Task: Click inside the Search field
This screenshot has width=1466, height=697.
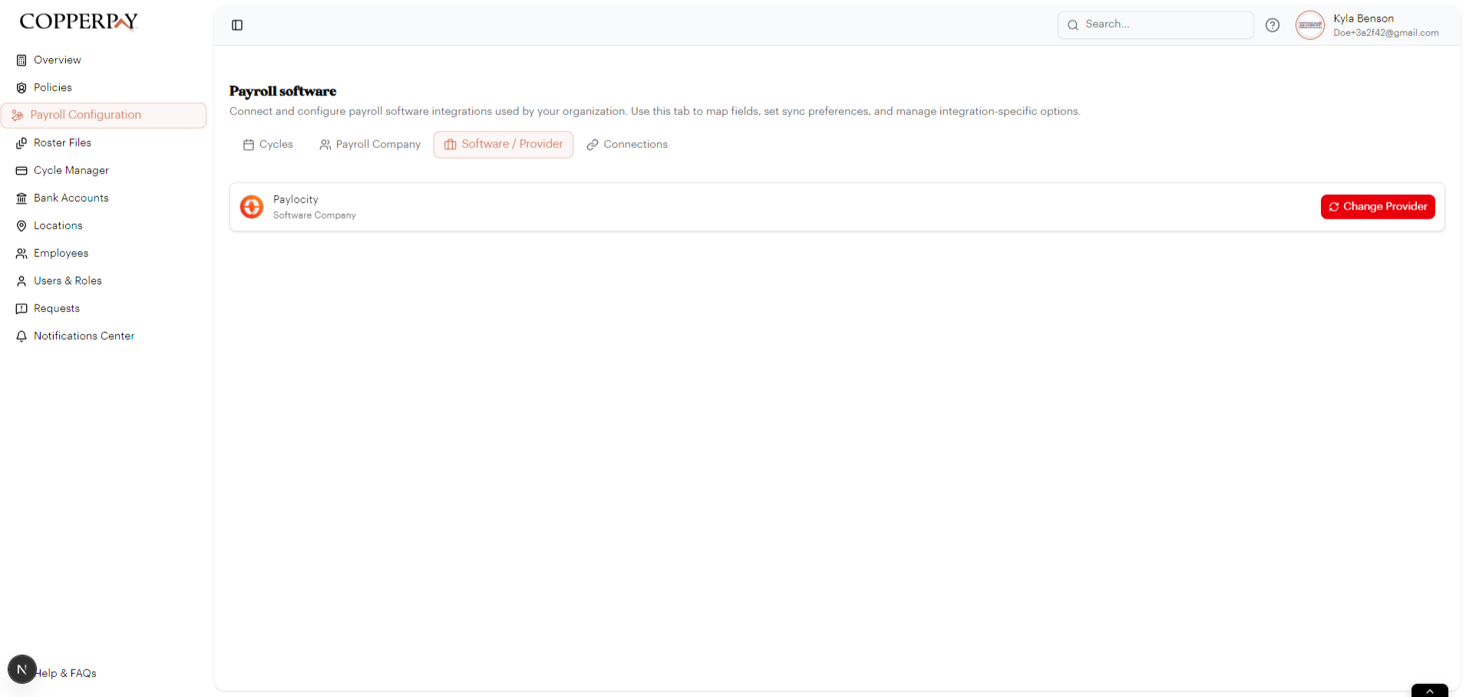Action: pos(1155,24)
